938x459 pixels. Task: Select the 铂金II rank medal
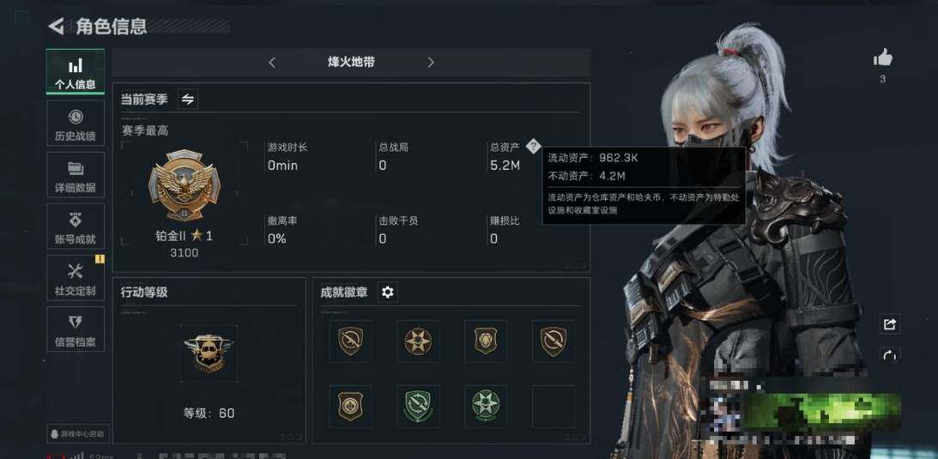pos(185,186)
